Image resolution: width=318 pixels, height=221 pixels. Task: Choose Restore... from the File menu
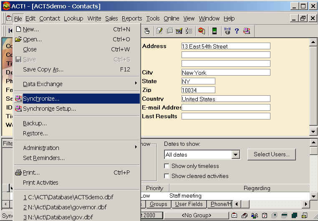pyautogui.click(x=77, y=133)
